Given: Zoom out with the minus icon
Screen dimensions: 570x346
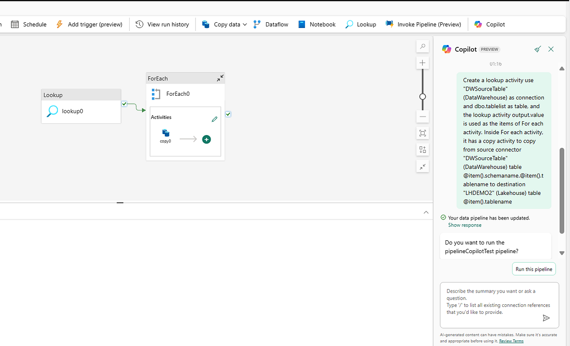Looking at the screenshot, I should [422, 117].
